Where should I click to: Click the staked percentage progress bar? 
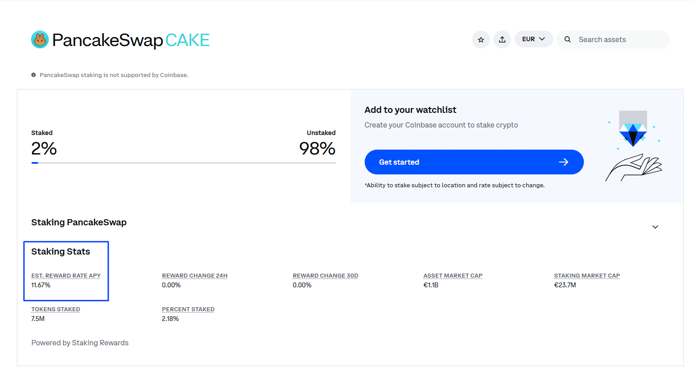click(183, 163)
